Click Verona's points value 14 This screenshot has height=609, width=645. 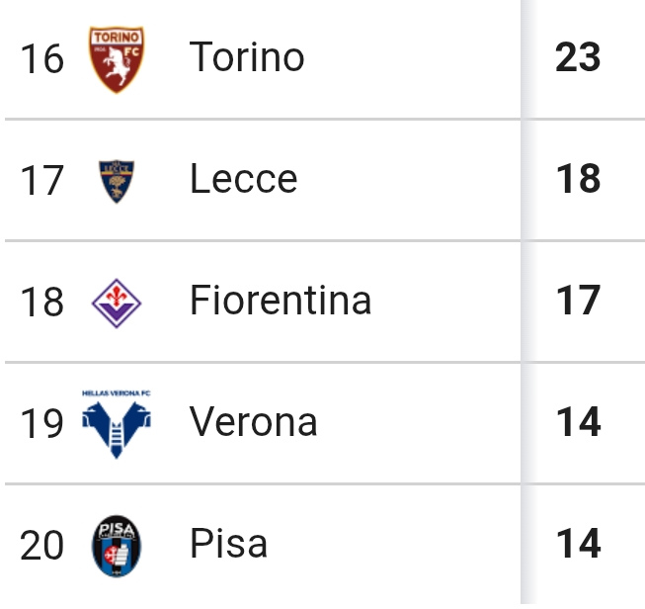(x=578, y=422)
